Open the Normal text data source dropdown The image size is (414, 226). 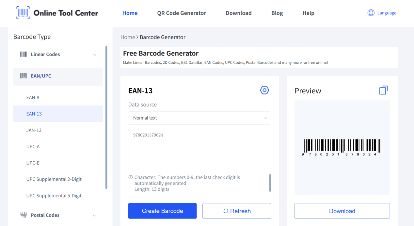point(199,118)
